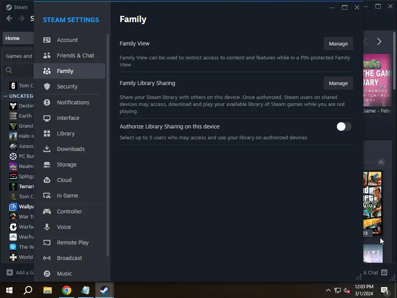Select Halo Infinite in the game list
This screenshot has height=298, width=397.
click(x=21, y=136)
